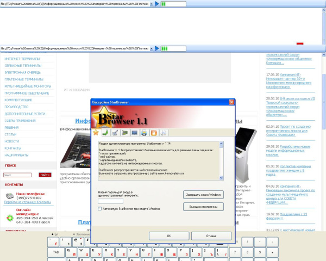Viewport: 326px width, 261px height.
Task: Click the description text box down arrow
Action: coord(221,178)
